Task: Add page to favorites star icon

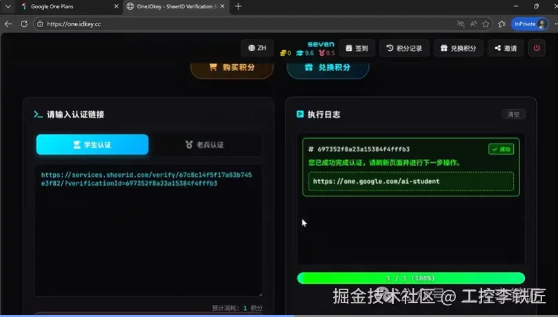Action: (486, 24)
